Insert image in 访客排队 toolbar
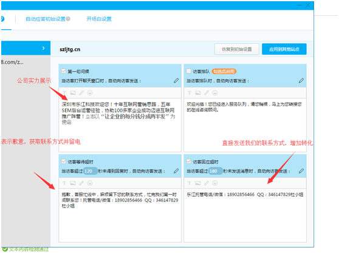Viewport: 339px width, 255px height. pyautogui.click(x=198, y=93)
